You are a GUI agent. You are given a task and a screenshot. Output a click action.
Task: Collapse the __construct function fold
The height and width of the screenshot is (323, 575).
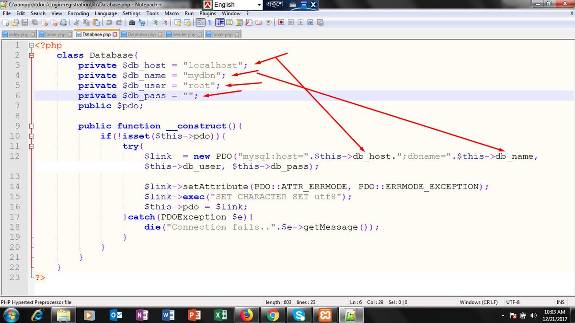pos(31,126)
